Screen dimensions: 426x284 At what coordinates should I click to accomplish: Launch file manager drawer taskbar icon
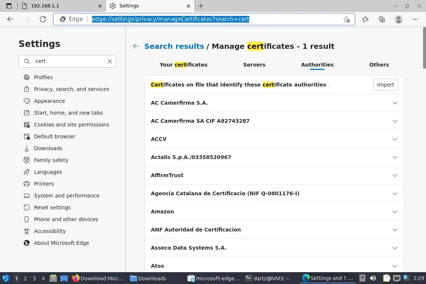point(53,278)
